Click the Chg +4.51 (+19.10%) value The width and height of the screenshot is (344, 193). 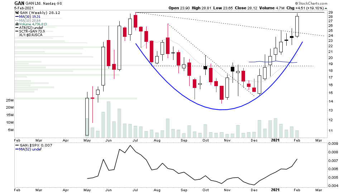click(x=305, y=8)
